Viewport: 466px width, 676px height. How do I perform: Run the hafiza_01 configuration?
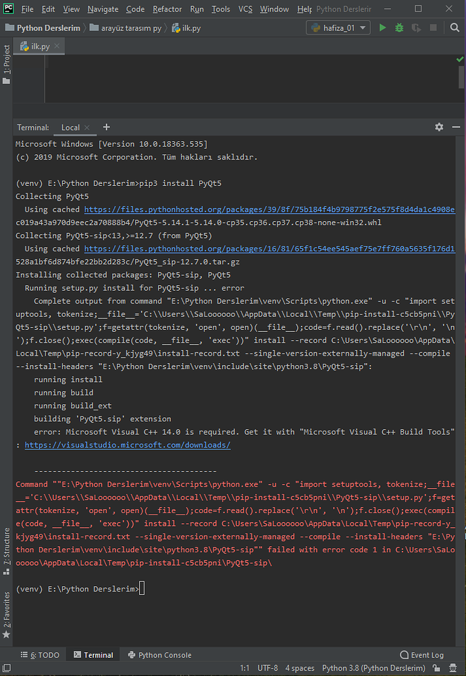[383, 28]
